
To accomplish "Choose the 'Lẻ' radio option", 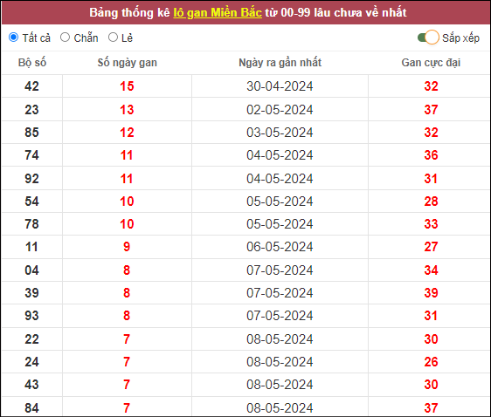I will 113,38.
